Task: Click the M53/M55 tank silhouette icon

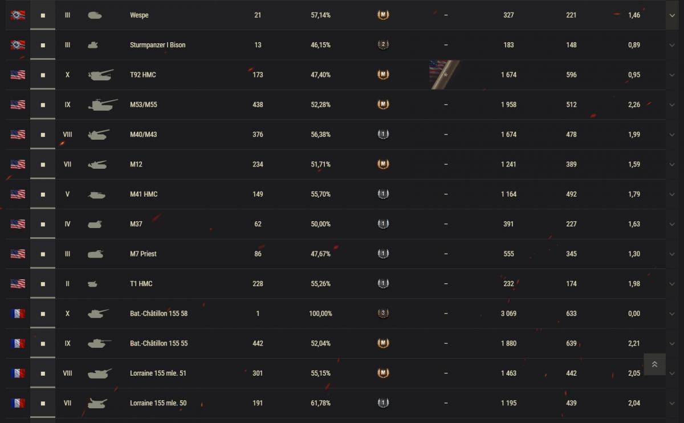Action: (102, 105)
